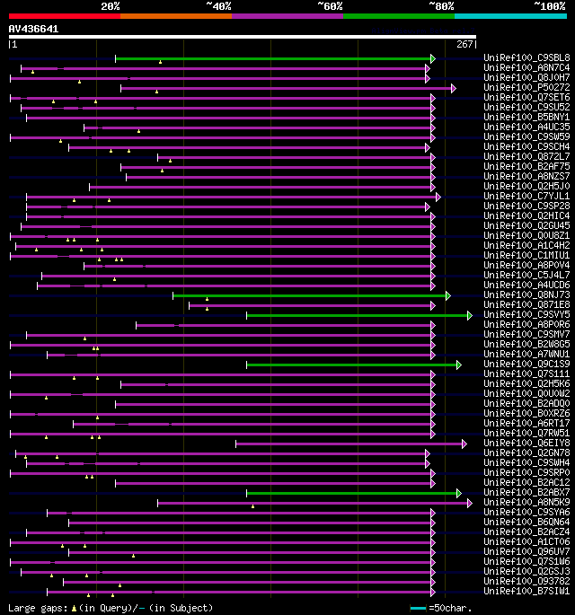Screen dimensions: 575x615
Task: Select the UniRef100_Q2GN78 label
Action: click(526, 453)
